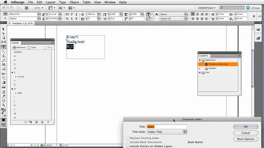Viewport: 264px width, 148px height.
Task: Click the search field in application bar
Action: [x=232, y=8]
